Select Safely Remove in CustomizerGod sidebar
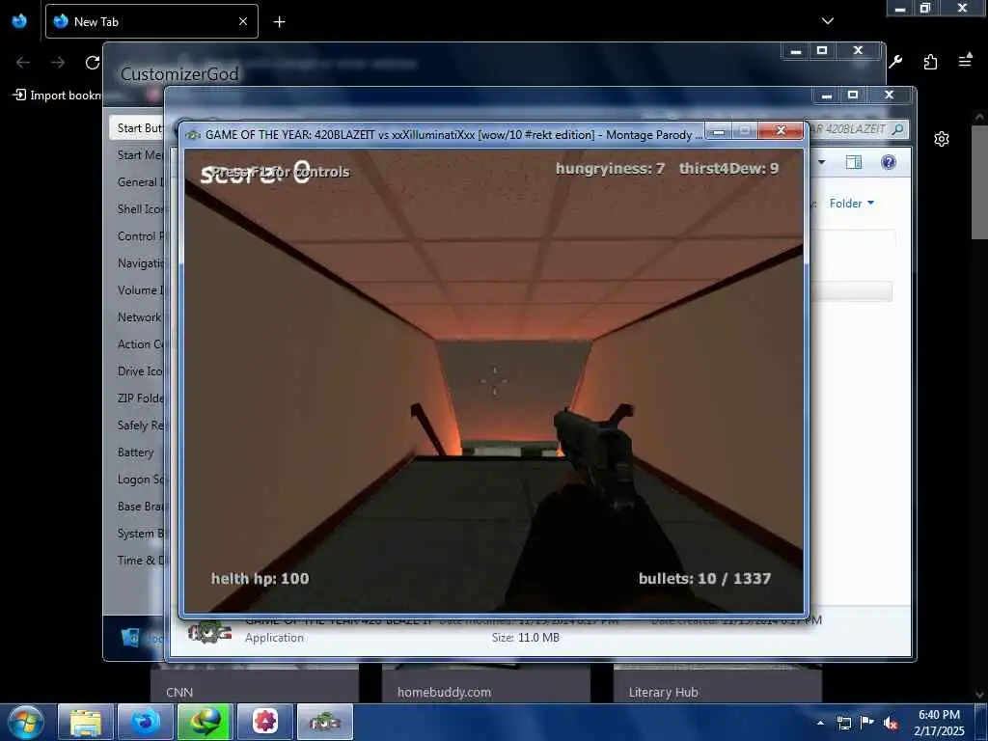 (x=140, y=425)
